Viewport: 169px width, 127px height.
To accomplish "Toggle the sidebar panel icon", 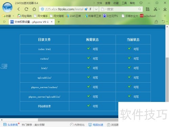I will click(x=4, y=22).
